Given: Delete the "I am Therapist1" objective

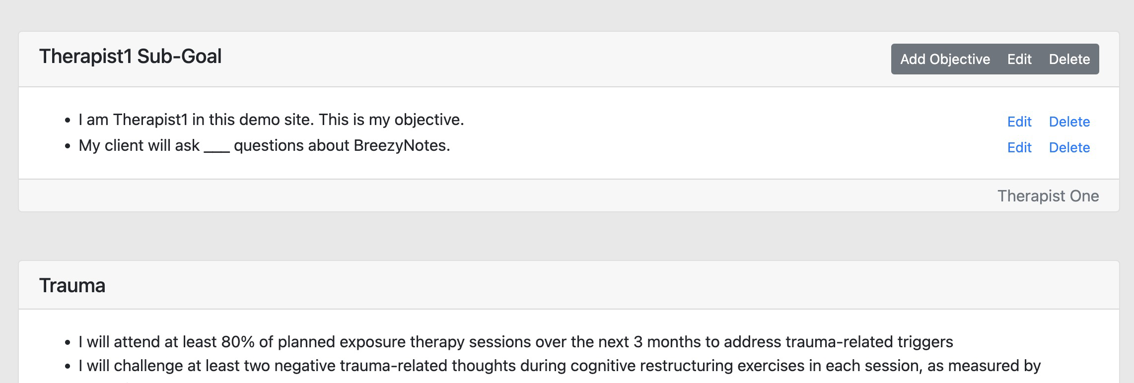Looking at the screenshot, I should point(1069,122).
